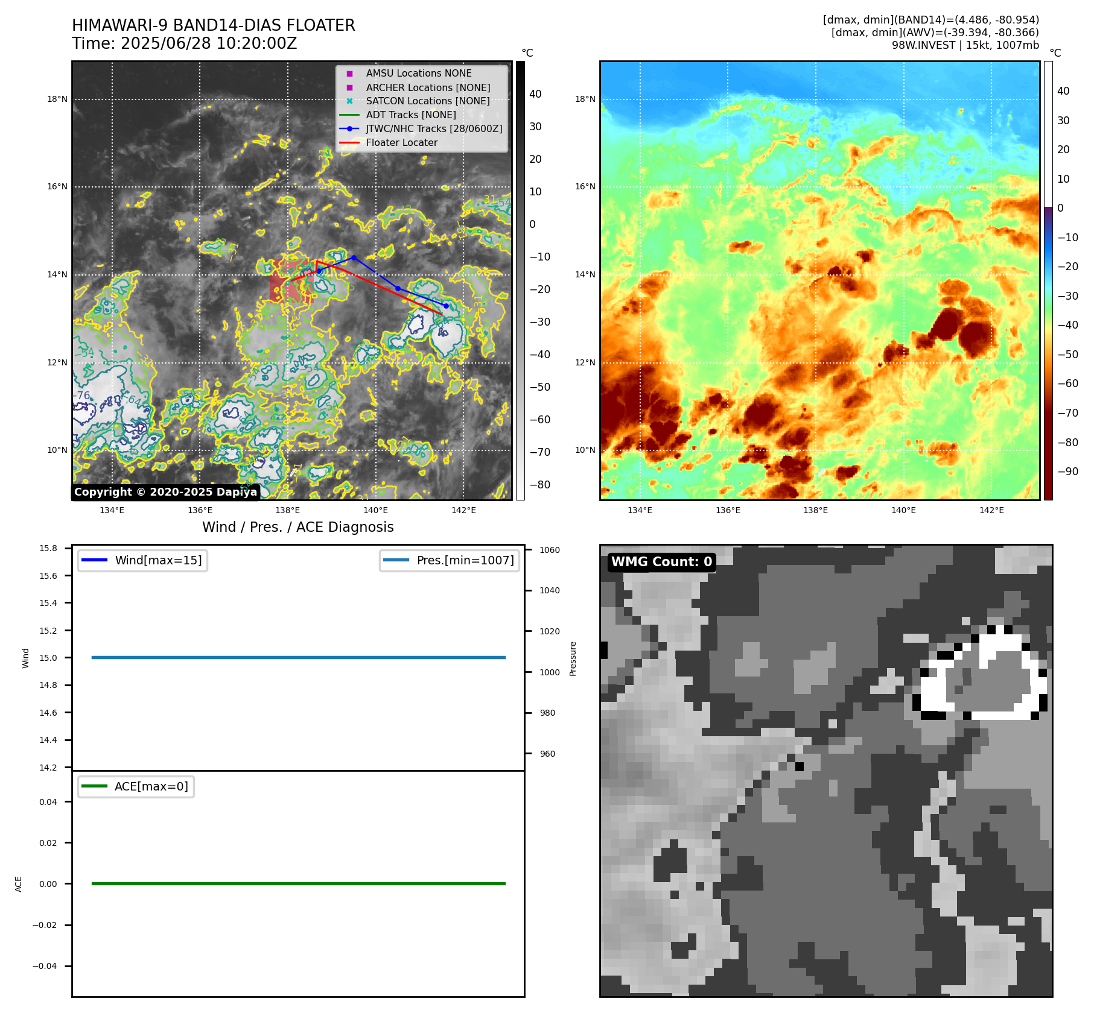Click the Wind[max=15] legend label

point(159,560)
